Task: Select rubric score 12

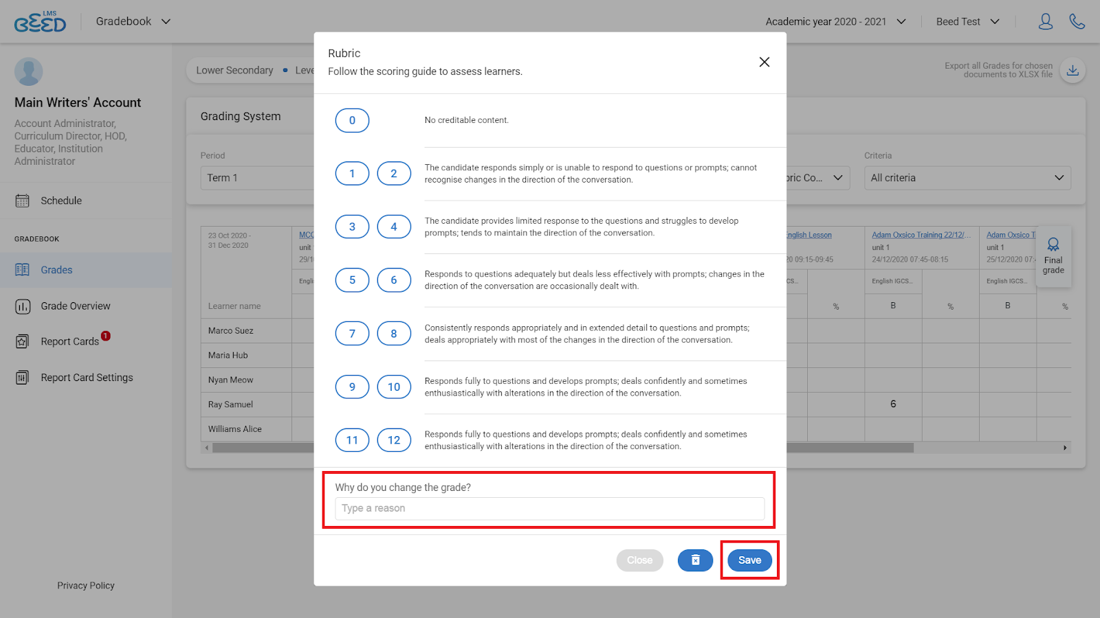Action: coord(394,440)
